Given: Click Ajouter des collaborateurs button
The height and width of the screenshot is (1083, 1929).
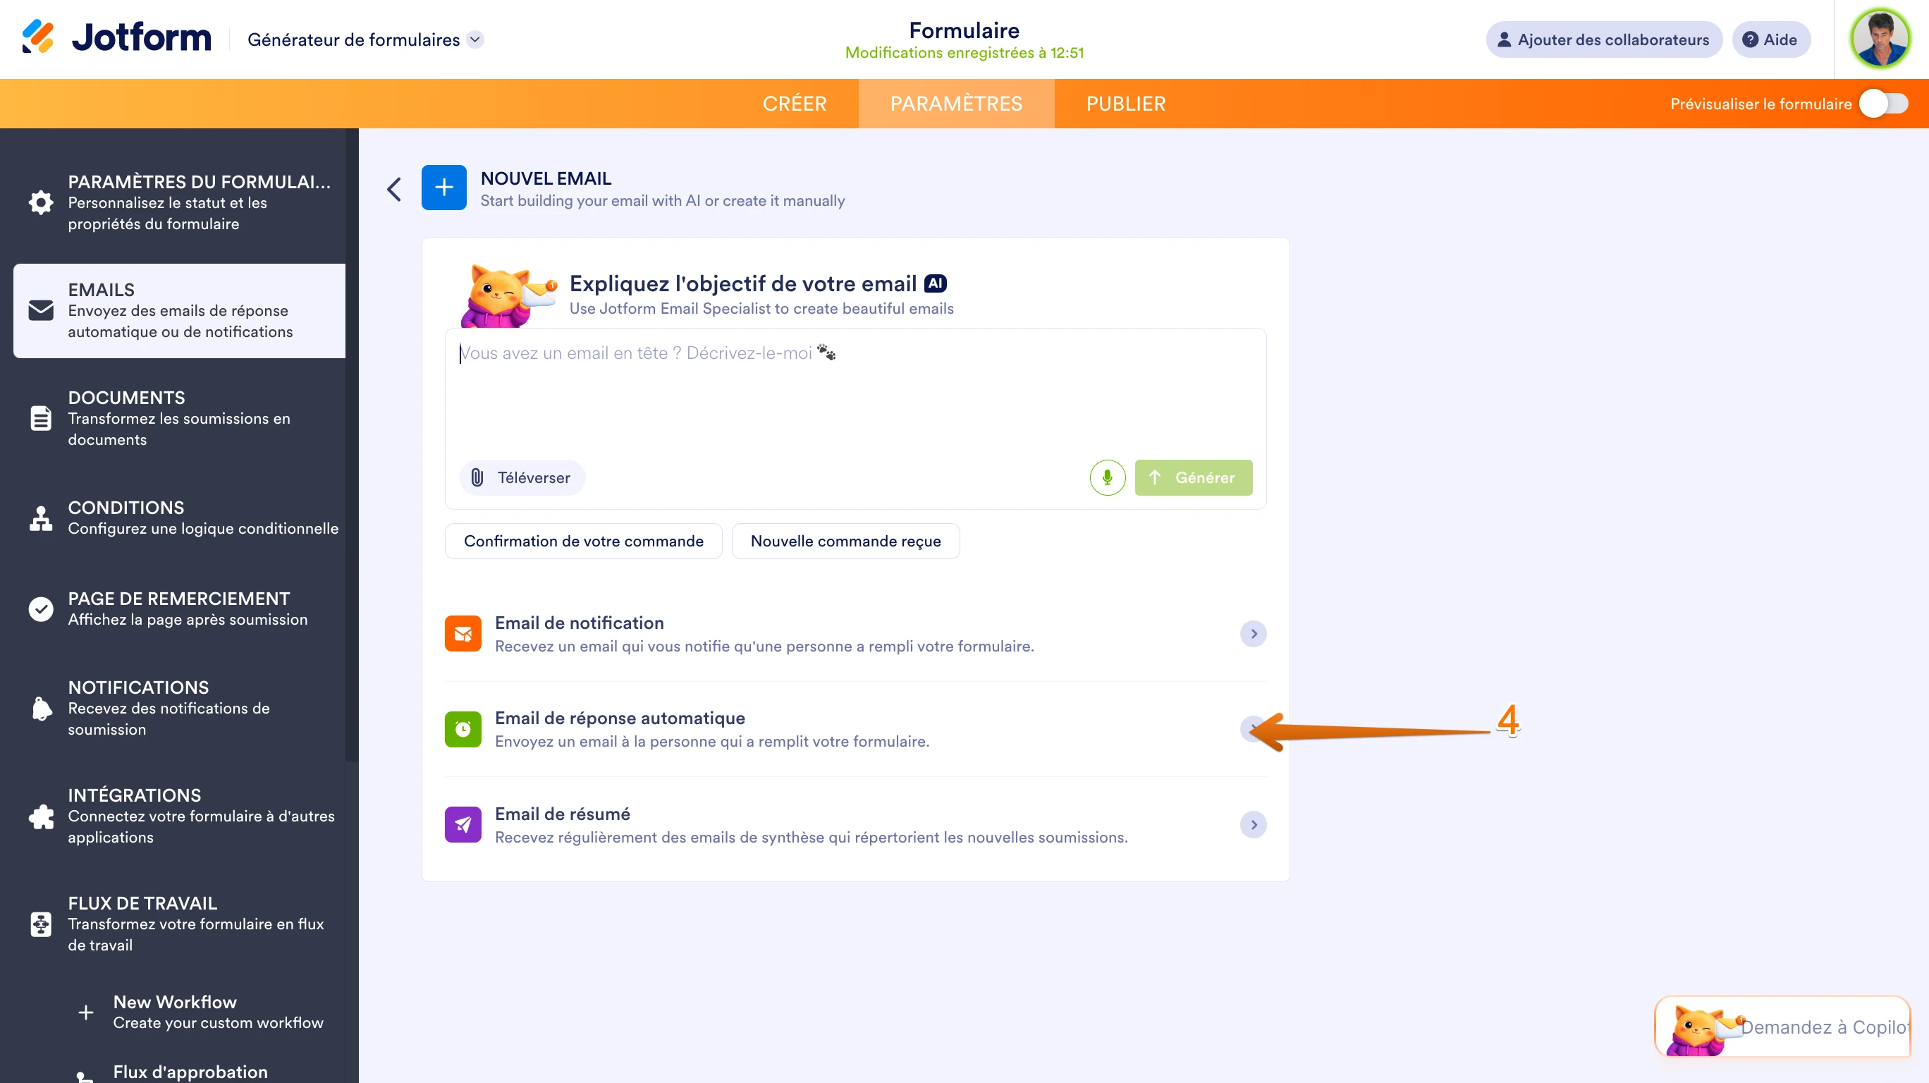Looking at the screenshot, I should 1603,39.
